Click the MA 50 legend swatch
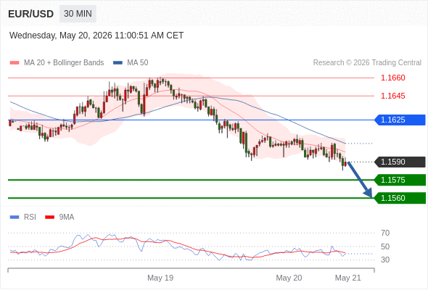This screenshot has width=428, height=290. coord(118,63)
